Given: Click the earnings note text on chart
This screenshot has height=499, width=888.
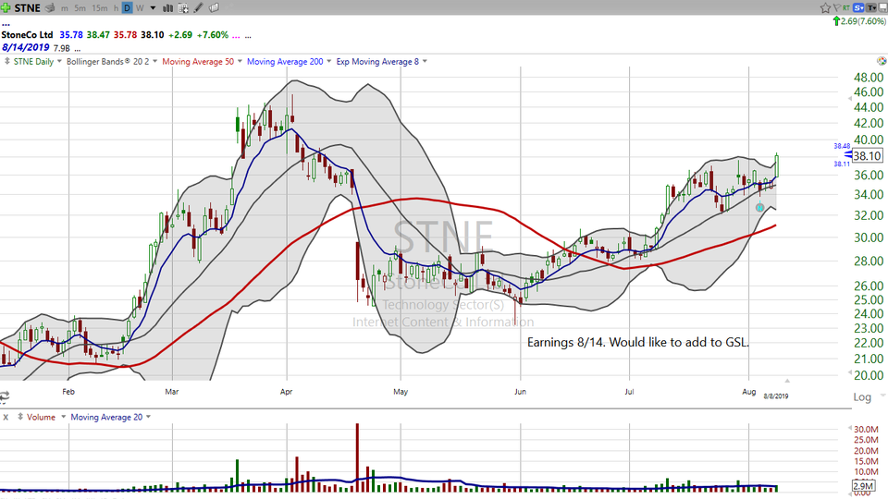Looking at the screenshot, I should click(x=637, y=342).
